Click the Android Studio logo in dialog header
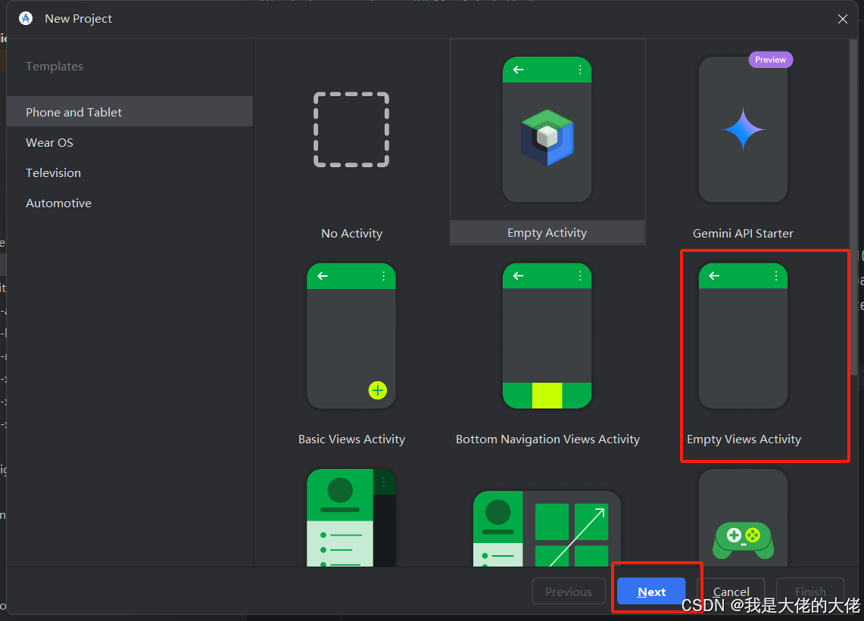This screenshot has height=621, width=864. 25,18
